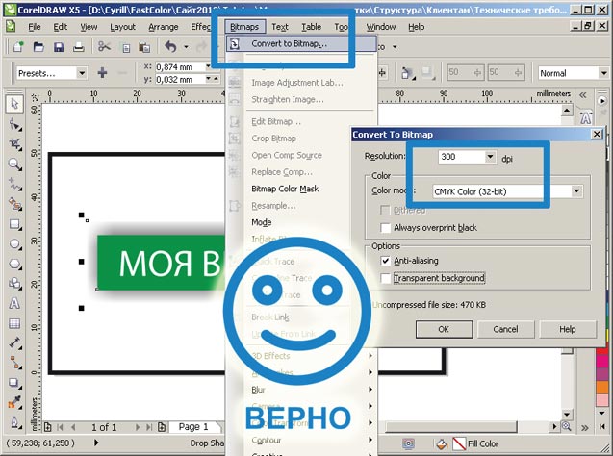Screen dimensions: 613x456
Task: Pick the Table tool in toolbox
Action: coord(14,322)
